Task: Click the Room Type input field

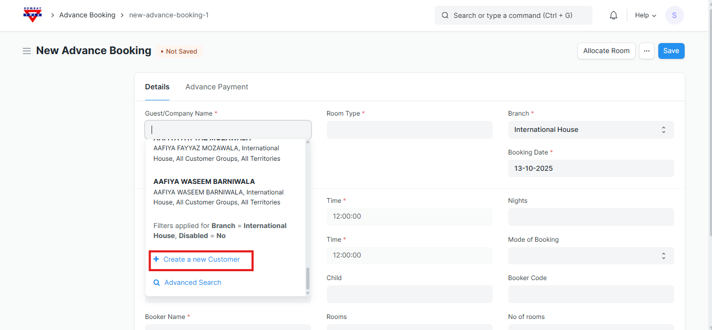Action: click(409, 130)
